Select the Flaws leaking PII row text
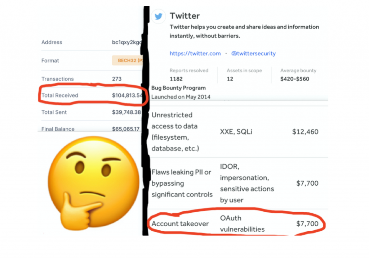 (182, 183)
